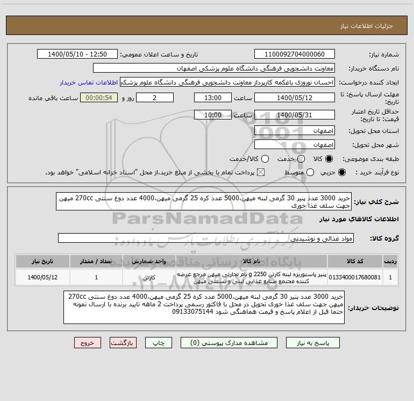
Task: Click the price validity date field 1400/05/31
Action: tap(295, 115)
